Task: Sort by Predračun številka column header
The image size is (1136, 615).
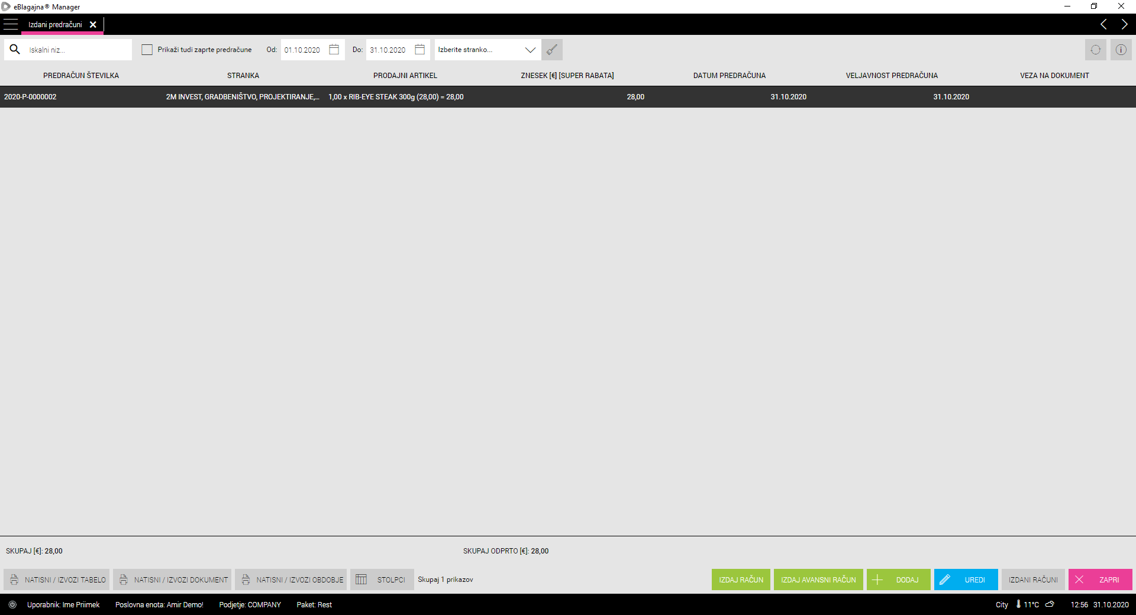Action: [81, 76]
